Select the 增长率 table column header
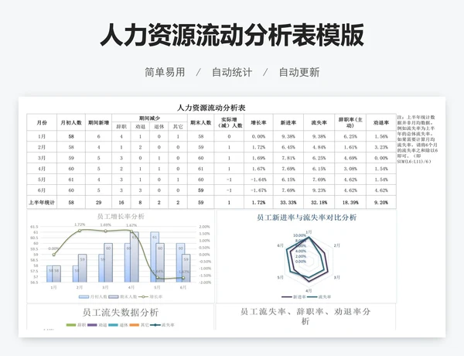The width and height of the screenshot is (464, 356). [258, 122]
